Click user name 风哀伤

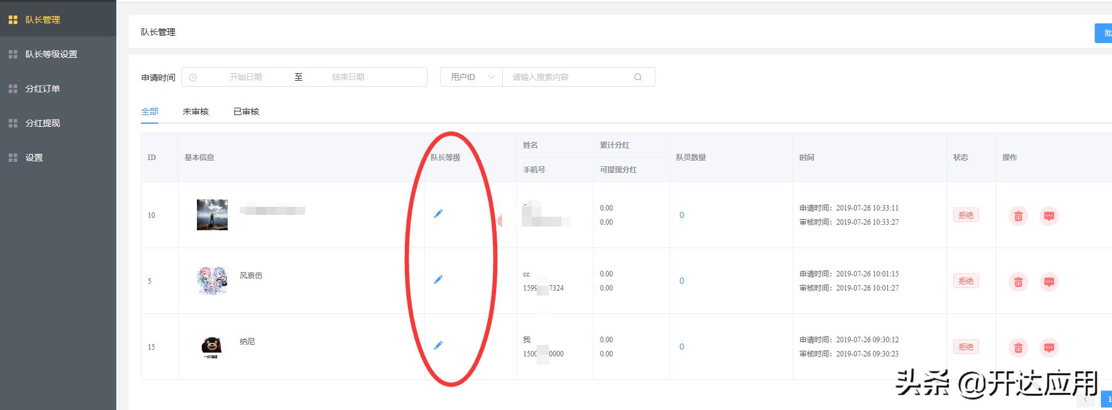[x=251, y=275]
